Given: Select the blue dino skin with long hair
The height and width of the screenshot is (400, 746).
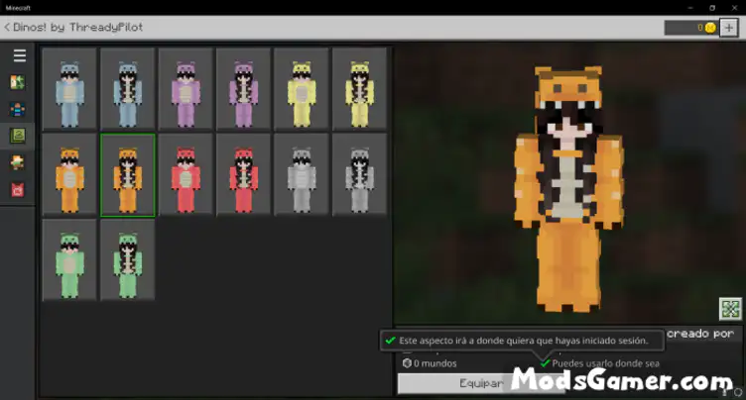Looking at the screenshot, I should click(x=128, y=89).
